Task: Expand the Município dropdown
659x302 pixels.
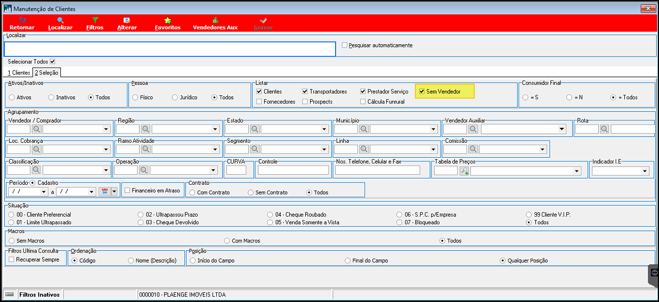Action: pos(433,129)
